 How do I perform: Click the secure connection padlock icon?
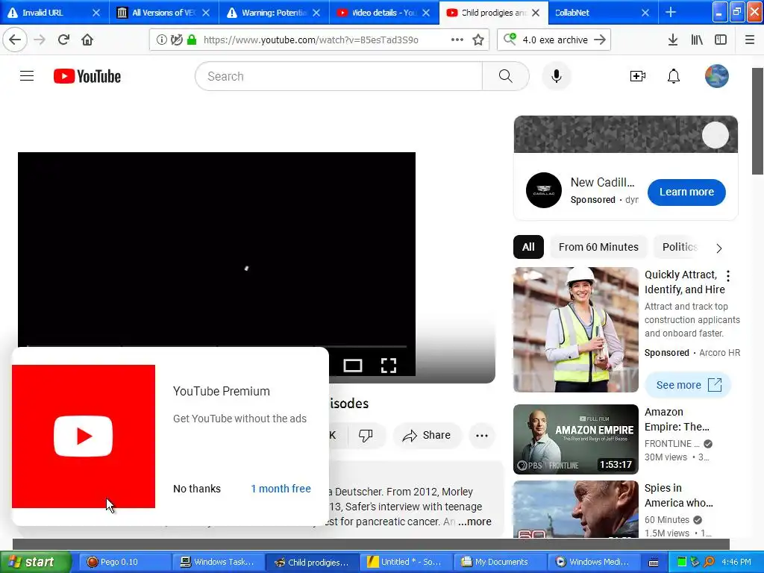coord(192,40)
